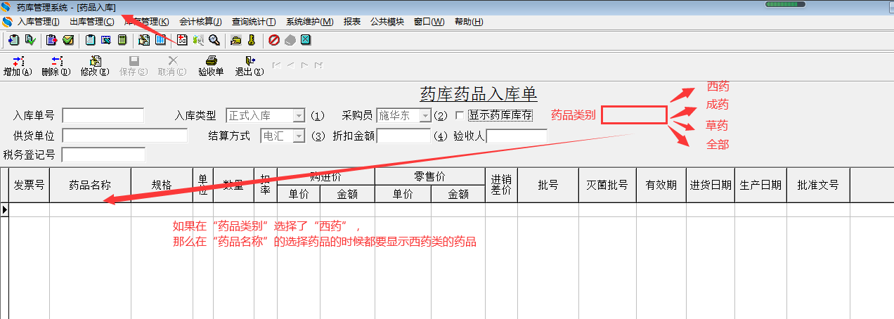Click the 折扣金额 input field

point(403,136)
